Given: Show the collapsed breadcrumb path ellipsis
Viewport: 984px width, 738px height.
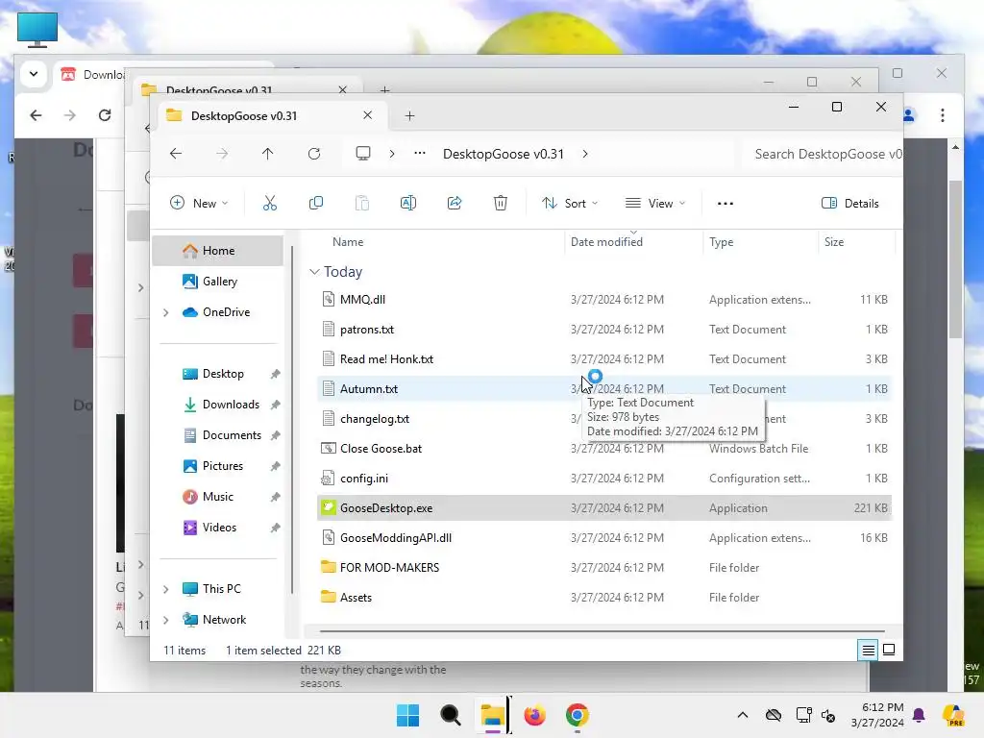Looking at the screenshot, I should 420,154.
